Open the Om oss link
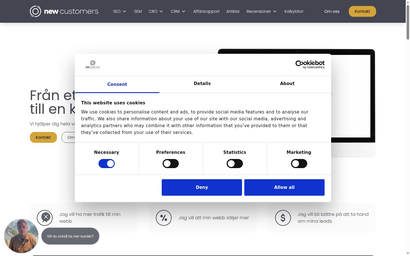This screenshot has width=410, height=256. [332, 11]
